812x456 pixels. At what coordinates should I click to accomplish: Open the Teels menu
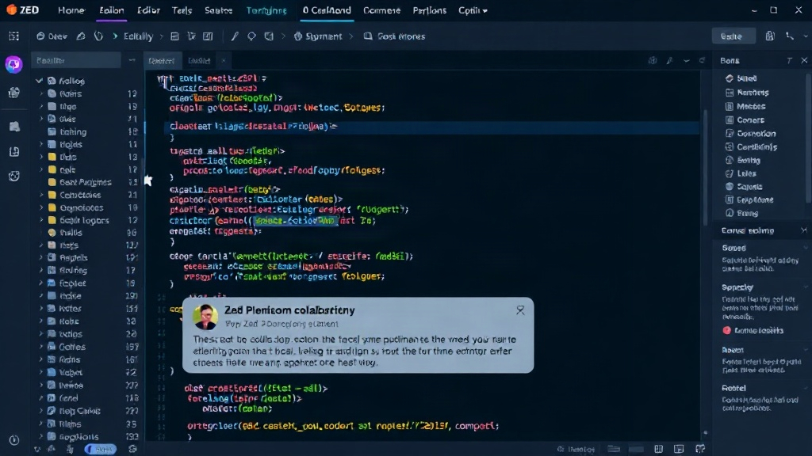tap(182, 10)
